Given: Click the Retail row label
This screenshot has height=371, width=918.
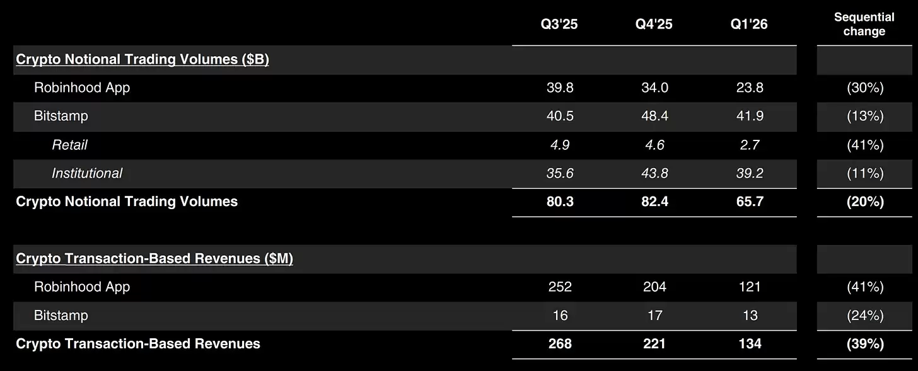Looking at the screenshot, I should click(x=69, y=145).
